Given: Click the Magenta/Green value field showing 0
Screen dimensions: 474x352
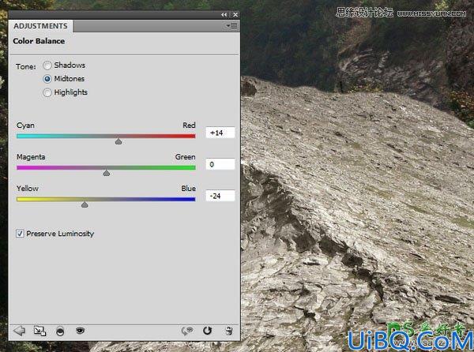Looking at the screenshot, I should tap(220, 164).
